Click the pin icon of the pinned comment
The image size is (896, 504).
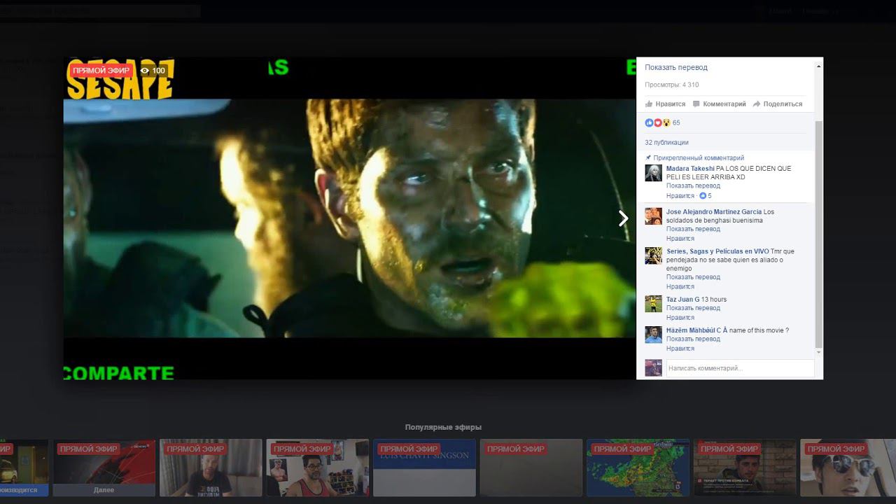click(648, 157)
